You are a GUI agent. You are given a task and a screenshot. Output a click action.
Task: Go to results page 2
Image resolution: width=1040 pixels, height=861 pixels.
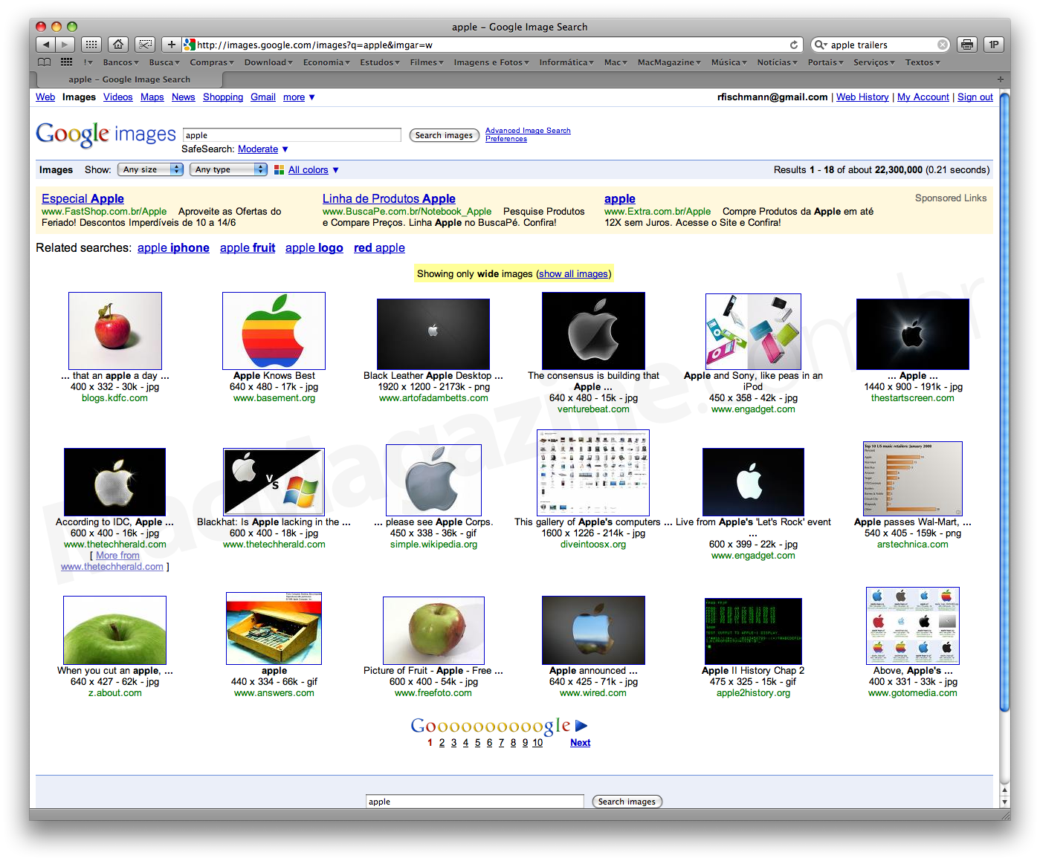pos(442,743)
